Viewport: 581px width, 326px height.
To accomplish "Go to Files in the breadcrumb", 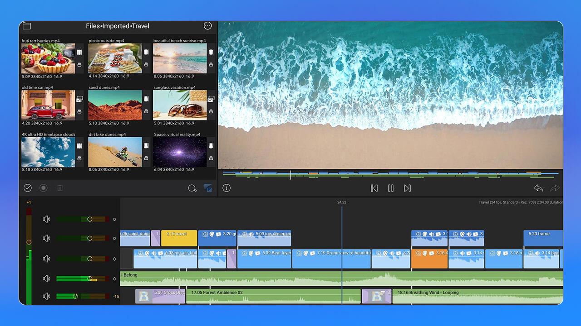I will click(x=93, y=26).
